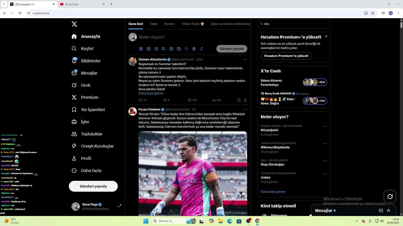Open a new browser tab
Viewport: 403px width, 226px height.
pos(111,4)
